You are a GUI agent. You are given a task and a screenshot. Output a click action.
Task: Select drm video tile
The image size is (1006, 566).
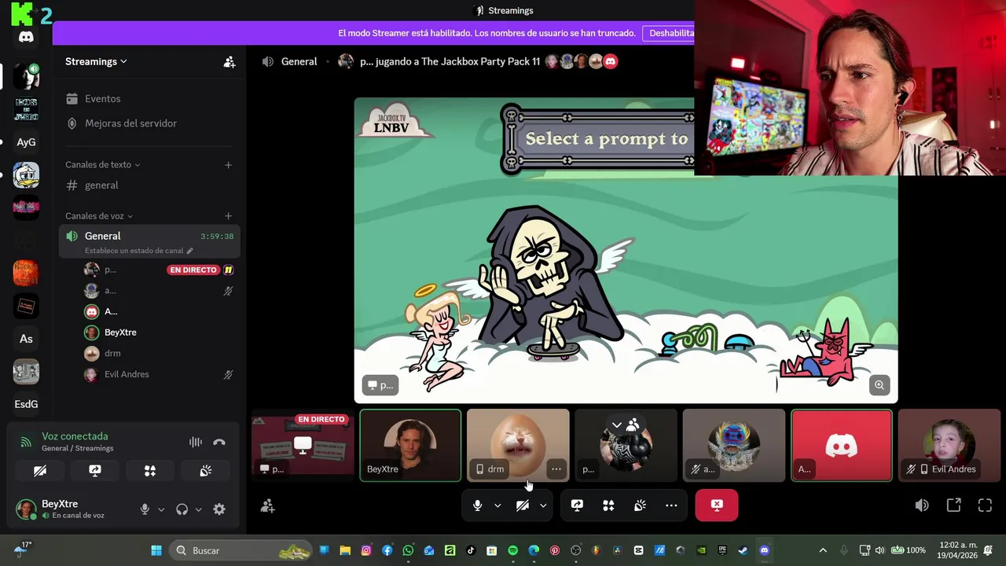[x=518, y=445]
